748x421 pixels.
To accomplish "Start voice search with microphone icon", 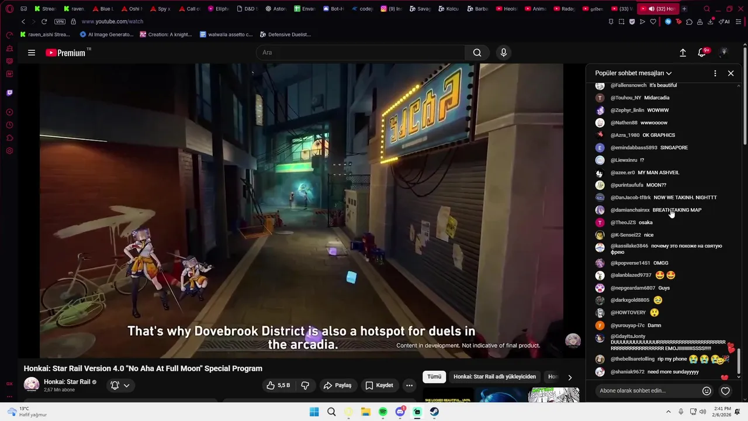I will 504,53.
